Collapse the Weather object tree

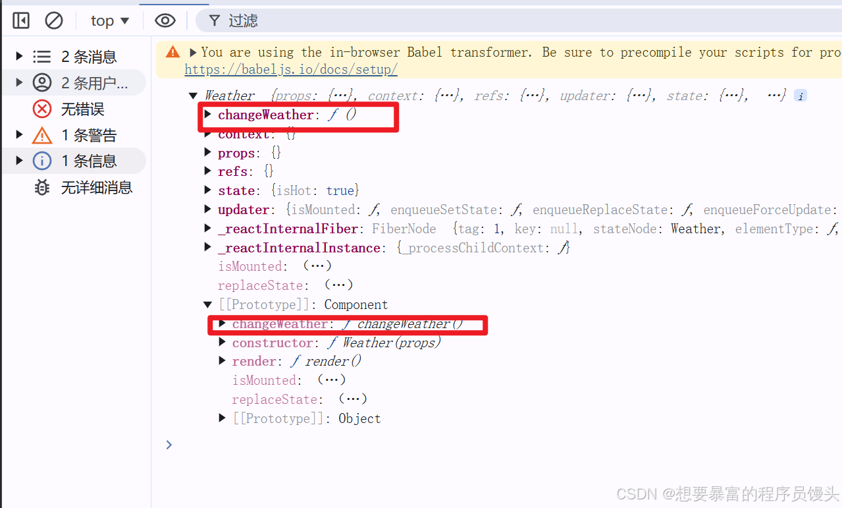[193, 96]
